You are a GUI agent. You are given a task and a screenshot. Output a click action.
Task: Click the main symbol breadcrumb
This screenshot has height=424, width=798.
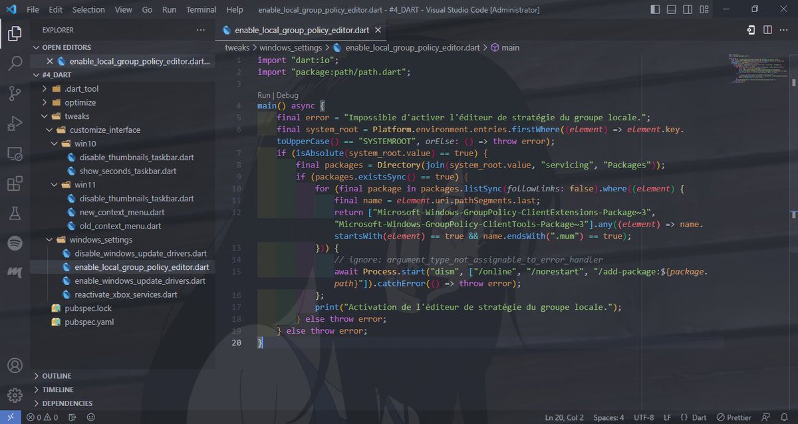click(505, 48)
